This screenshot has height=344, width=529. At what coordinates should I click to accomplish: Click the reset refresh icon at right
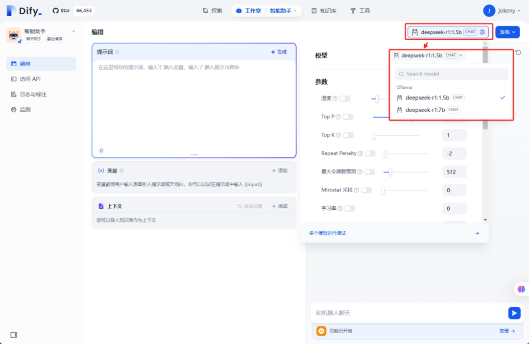pos(518,52)
